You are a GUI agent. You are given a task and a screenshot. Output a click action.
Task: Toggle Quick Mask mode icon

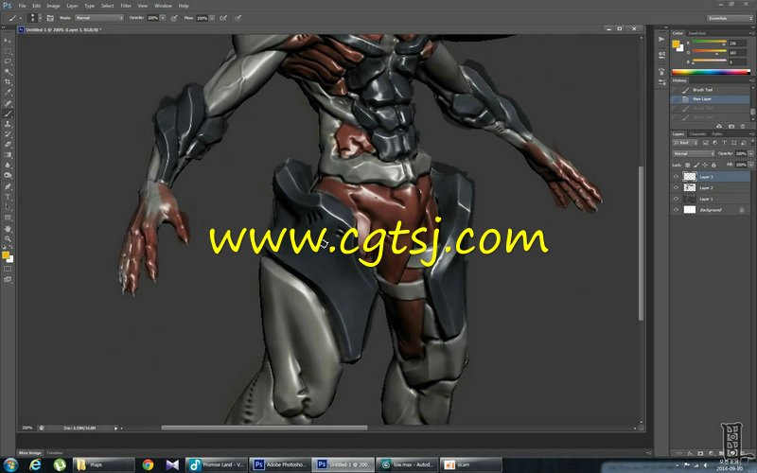coord(8,269)
